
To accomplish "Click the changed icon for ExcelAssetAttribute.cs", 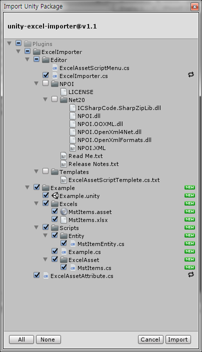I will (191, 274).
